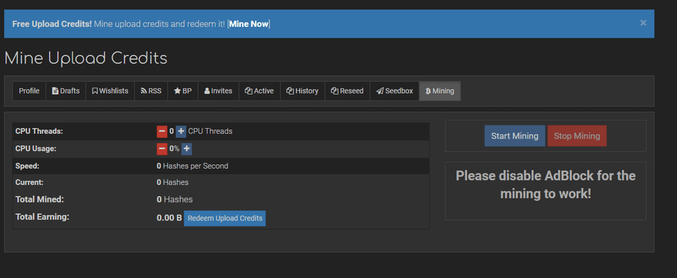Open the Reseed tab

tap(347, 91)
